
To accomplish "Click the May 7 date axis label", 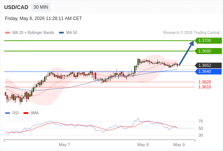I will pos(64,145).
